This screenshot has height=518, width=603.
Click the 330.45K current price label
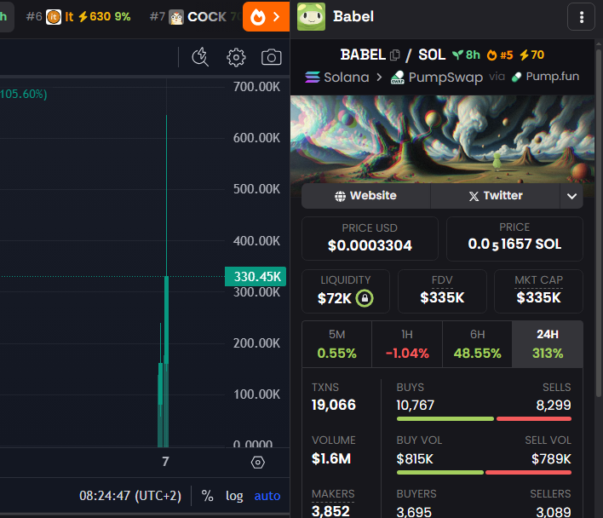click(256, 277)
